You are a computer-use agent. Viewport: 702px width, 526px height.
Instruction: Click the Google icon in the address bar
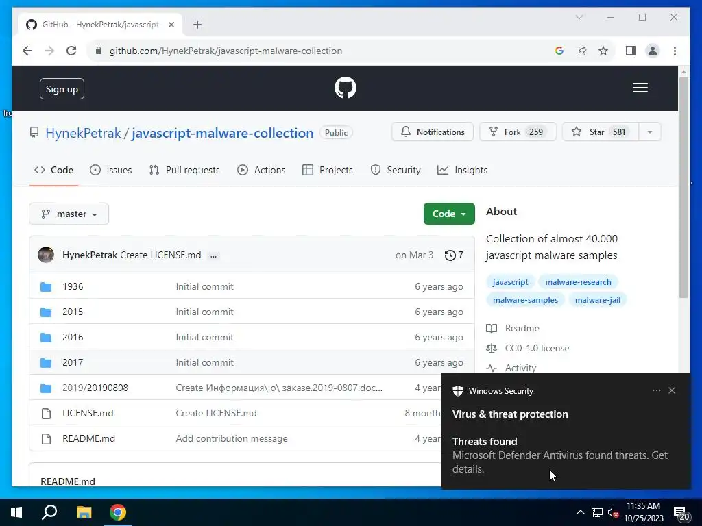point(559,51)
